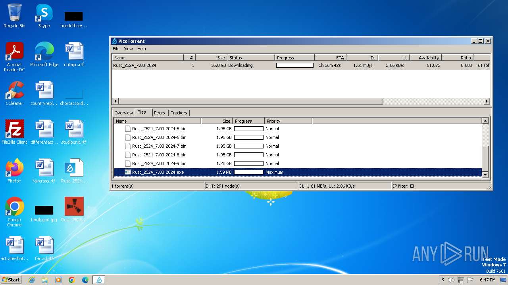The width and height of the screenshot is (508, 285).
Task: Launch Skype from the desktop
Action: (x=44, y=16)
